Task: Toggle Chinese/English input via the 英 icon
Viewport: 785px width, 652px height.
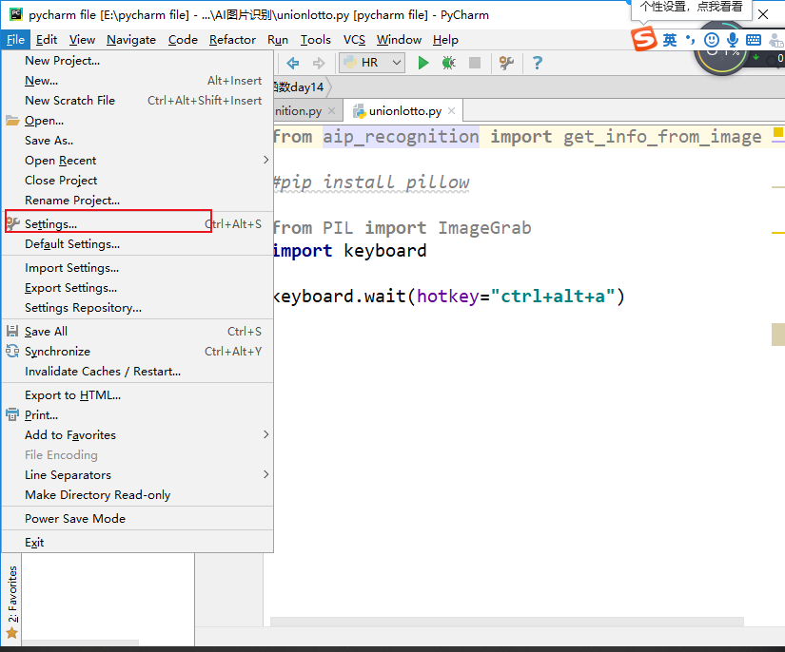Action: point(670,40)
